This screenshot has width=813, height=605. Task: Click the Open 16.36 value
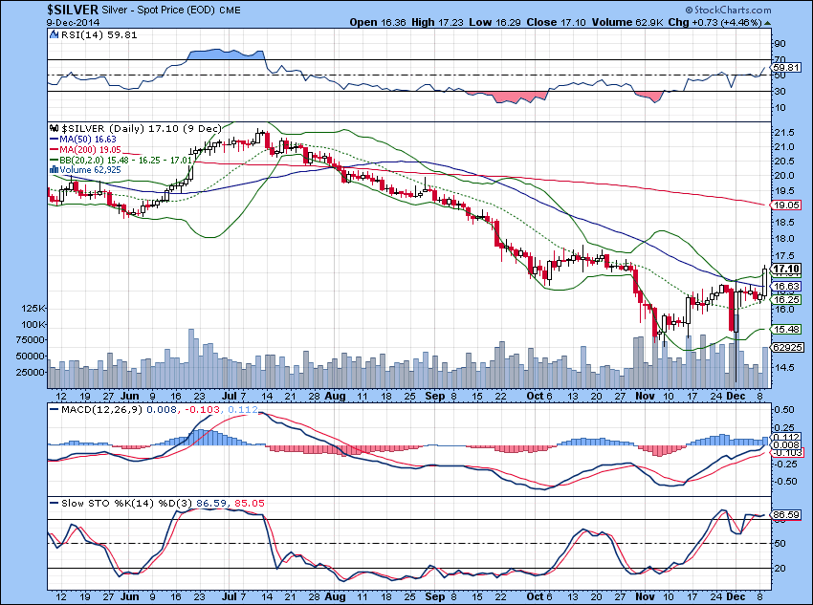tap(378, 22)
